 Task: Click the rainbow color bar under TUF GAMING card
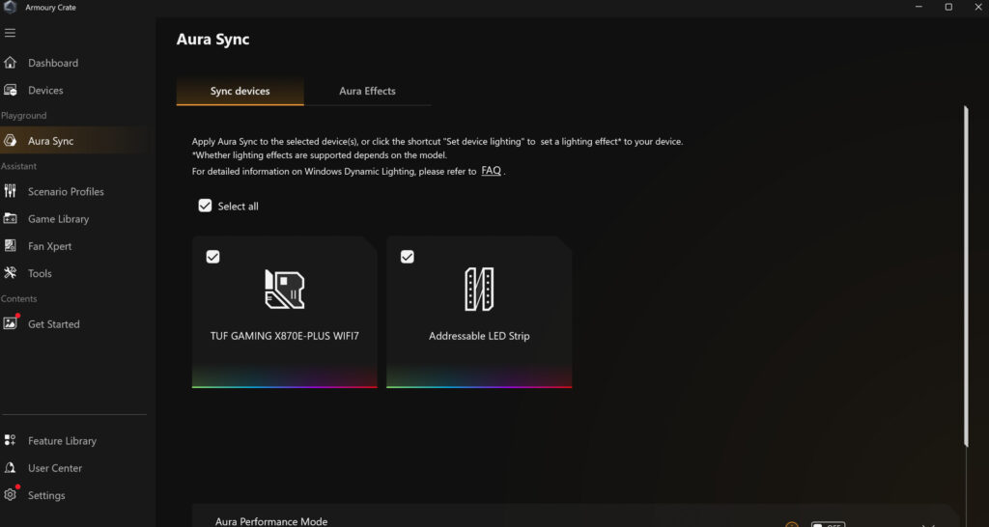click(285, 386)
